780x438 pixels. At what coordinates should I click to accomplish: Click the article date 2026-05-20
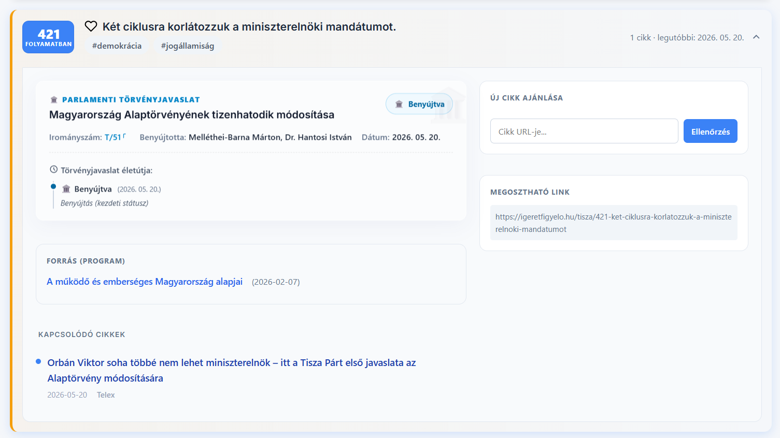67,395
